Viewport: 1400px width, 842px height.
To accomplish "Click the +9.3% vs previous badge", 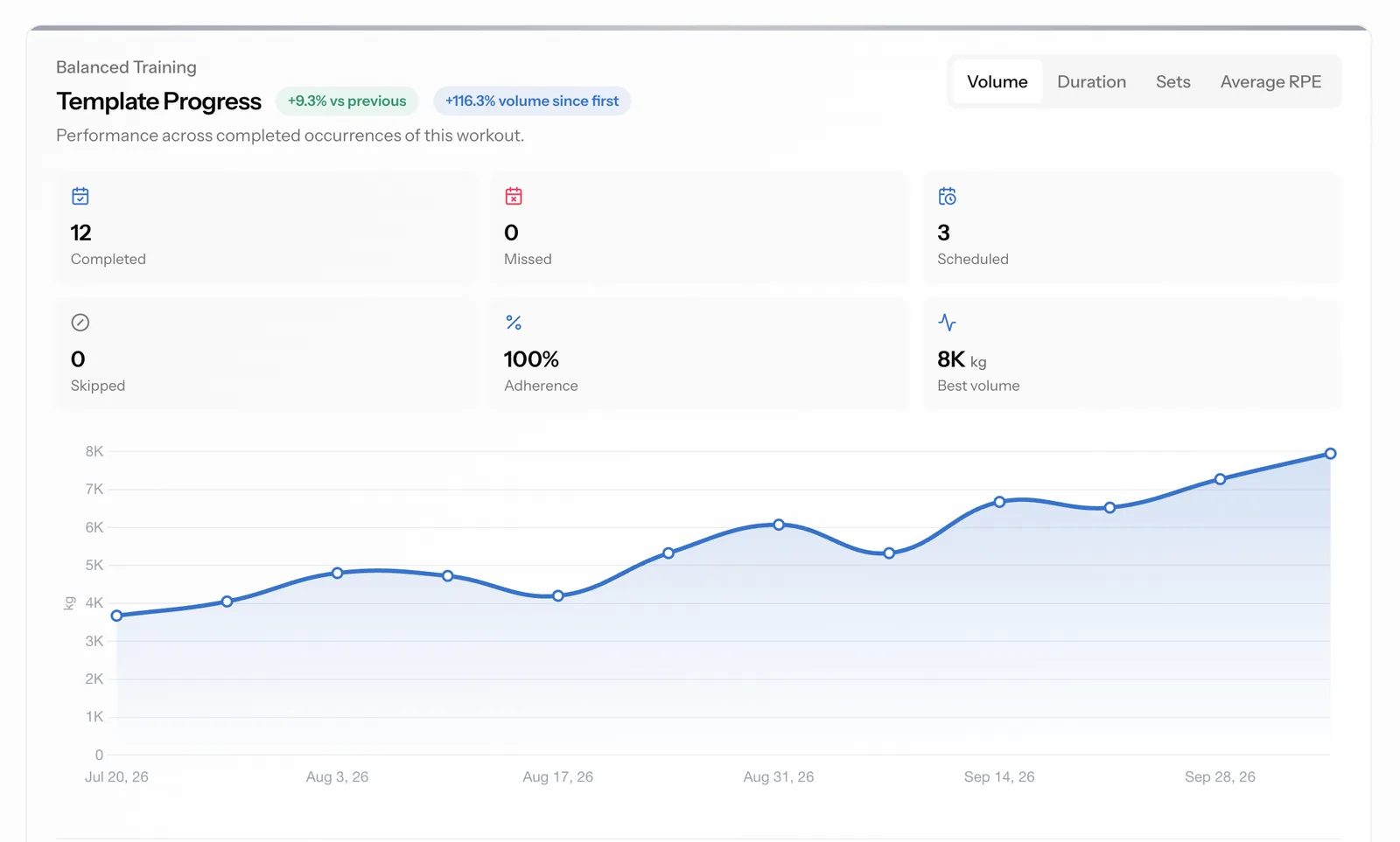I will (x=347, y=101).
